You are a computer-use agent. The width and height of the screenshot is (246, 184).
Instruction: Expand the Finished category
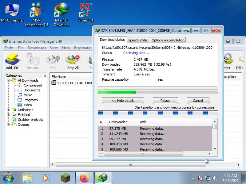pos(9,115)
